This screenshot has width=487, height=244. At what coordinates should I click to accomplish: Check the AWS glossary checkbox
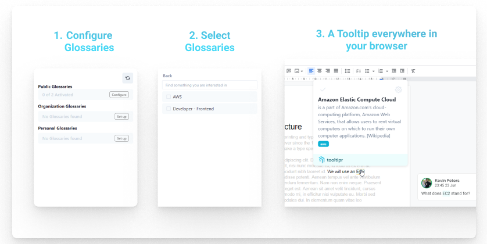[169, 97]
